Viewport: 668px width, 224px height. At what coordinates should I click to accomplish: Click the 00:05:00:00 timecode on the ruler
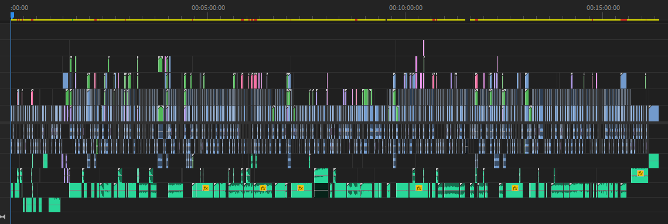point(209,8)
